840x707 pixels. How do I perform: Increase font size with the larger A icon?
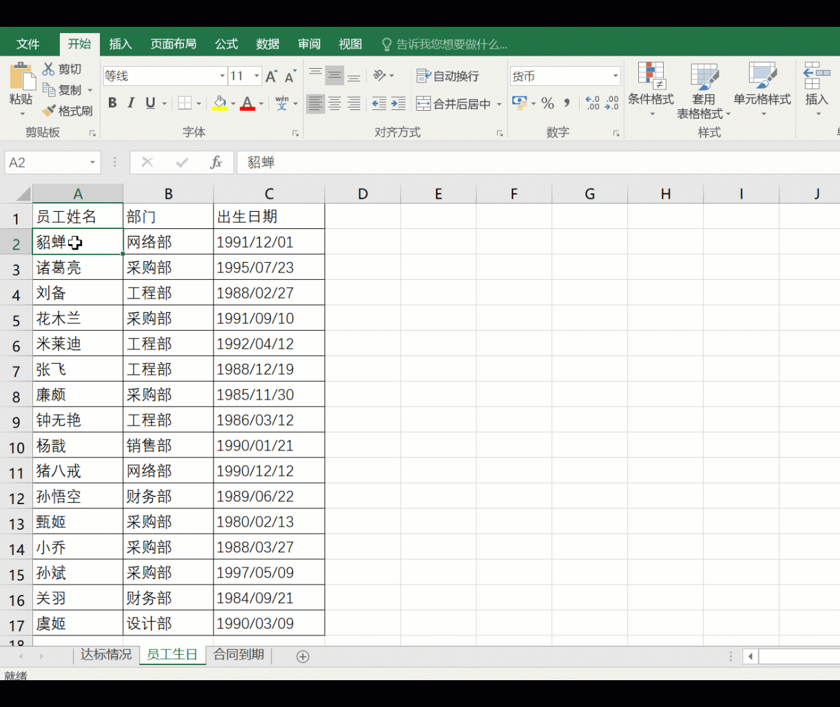271,76
